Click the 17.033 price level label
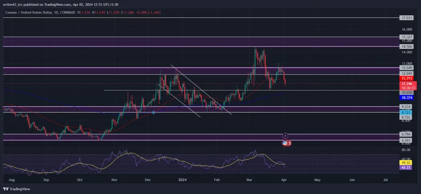This screenshot has height=194, width=421. coord(406,18)
